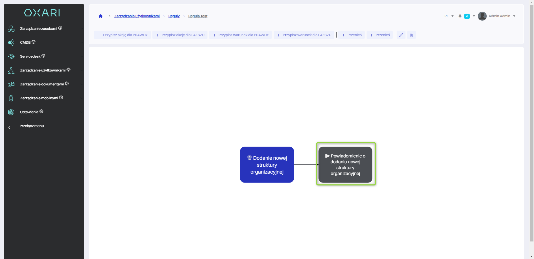Screen dimensions: 534x259
Task: Click the home icon in breadcrumb
Action: point(101,16)
